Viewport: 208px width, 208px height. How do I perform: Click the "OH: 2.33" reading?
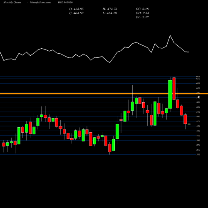[x=143, y=13]
